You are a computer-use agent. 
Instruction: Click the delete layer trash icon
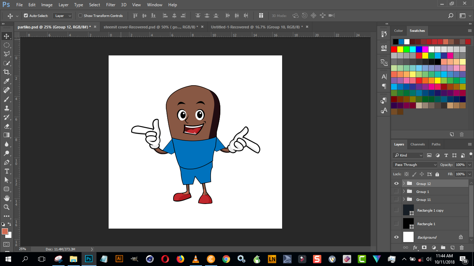[x=462, y=248]
